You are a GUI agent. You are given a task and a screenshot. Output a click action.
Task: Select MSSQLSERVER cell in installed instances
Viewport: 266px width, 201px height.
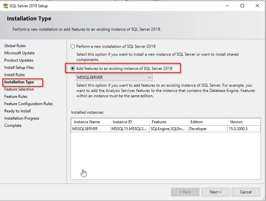91,129
